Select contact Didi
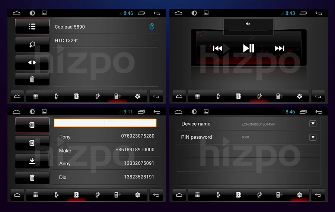Viewport: 335px width, 212px height. pyautogui.click(x=105, y=177)
